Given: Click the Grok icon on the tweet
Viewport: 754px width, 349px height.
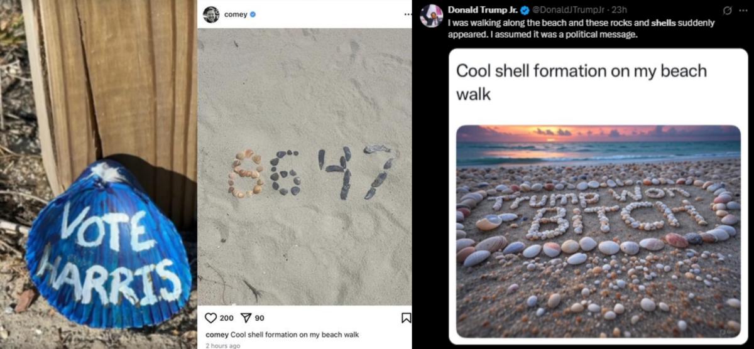Looking at the screenshot, I should (727, 10).
